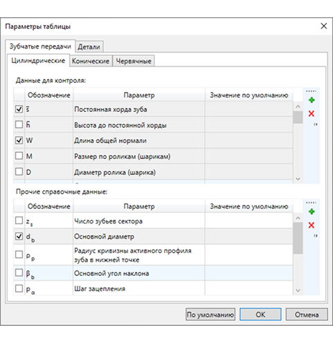
Task: Click dotted grip handle on upper side toolbar
Action: (x=311, y=91)
